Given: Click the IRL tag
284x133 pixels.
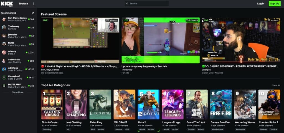Looking at the screenshot, I should 68,129.
